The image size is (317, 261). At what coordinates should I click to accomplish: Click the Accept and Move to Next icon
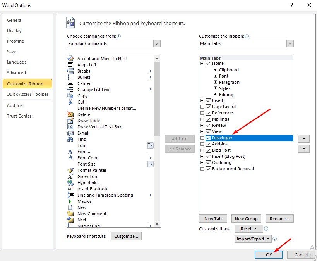tap(70, 58)
